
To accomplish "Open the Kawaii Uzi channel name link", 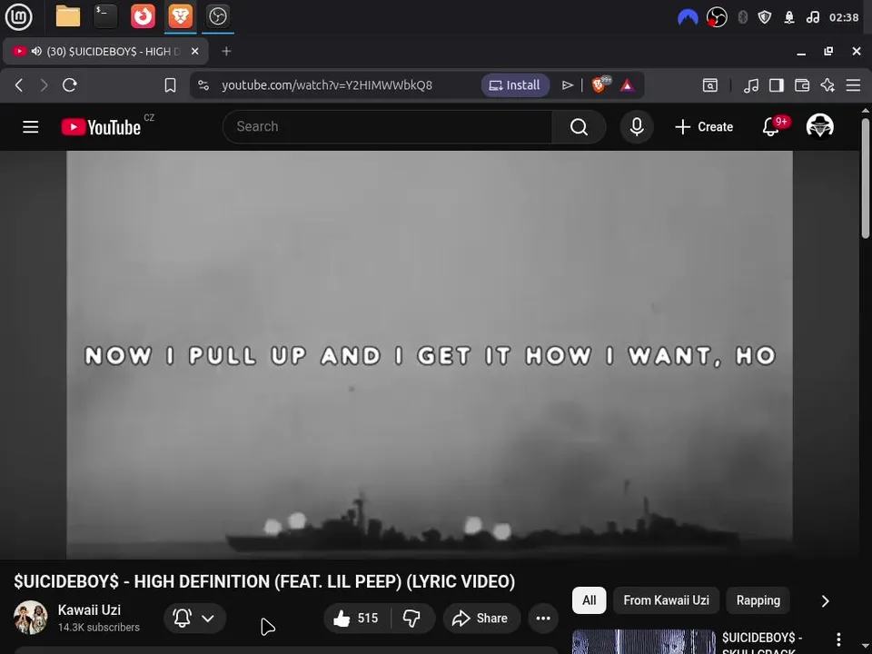I will (89, 610).
